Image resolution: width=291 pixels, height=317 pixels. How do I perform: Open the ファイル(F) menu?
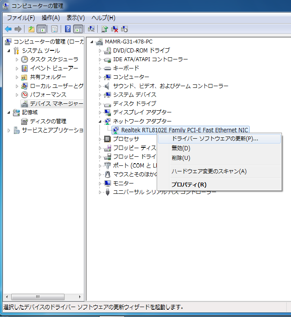21,18
